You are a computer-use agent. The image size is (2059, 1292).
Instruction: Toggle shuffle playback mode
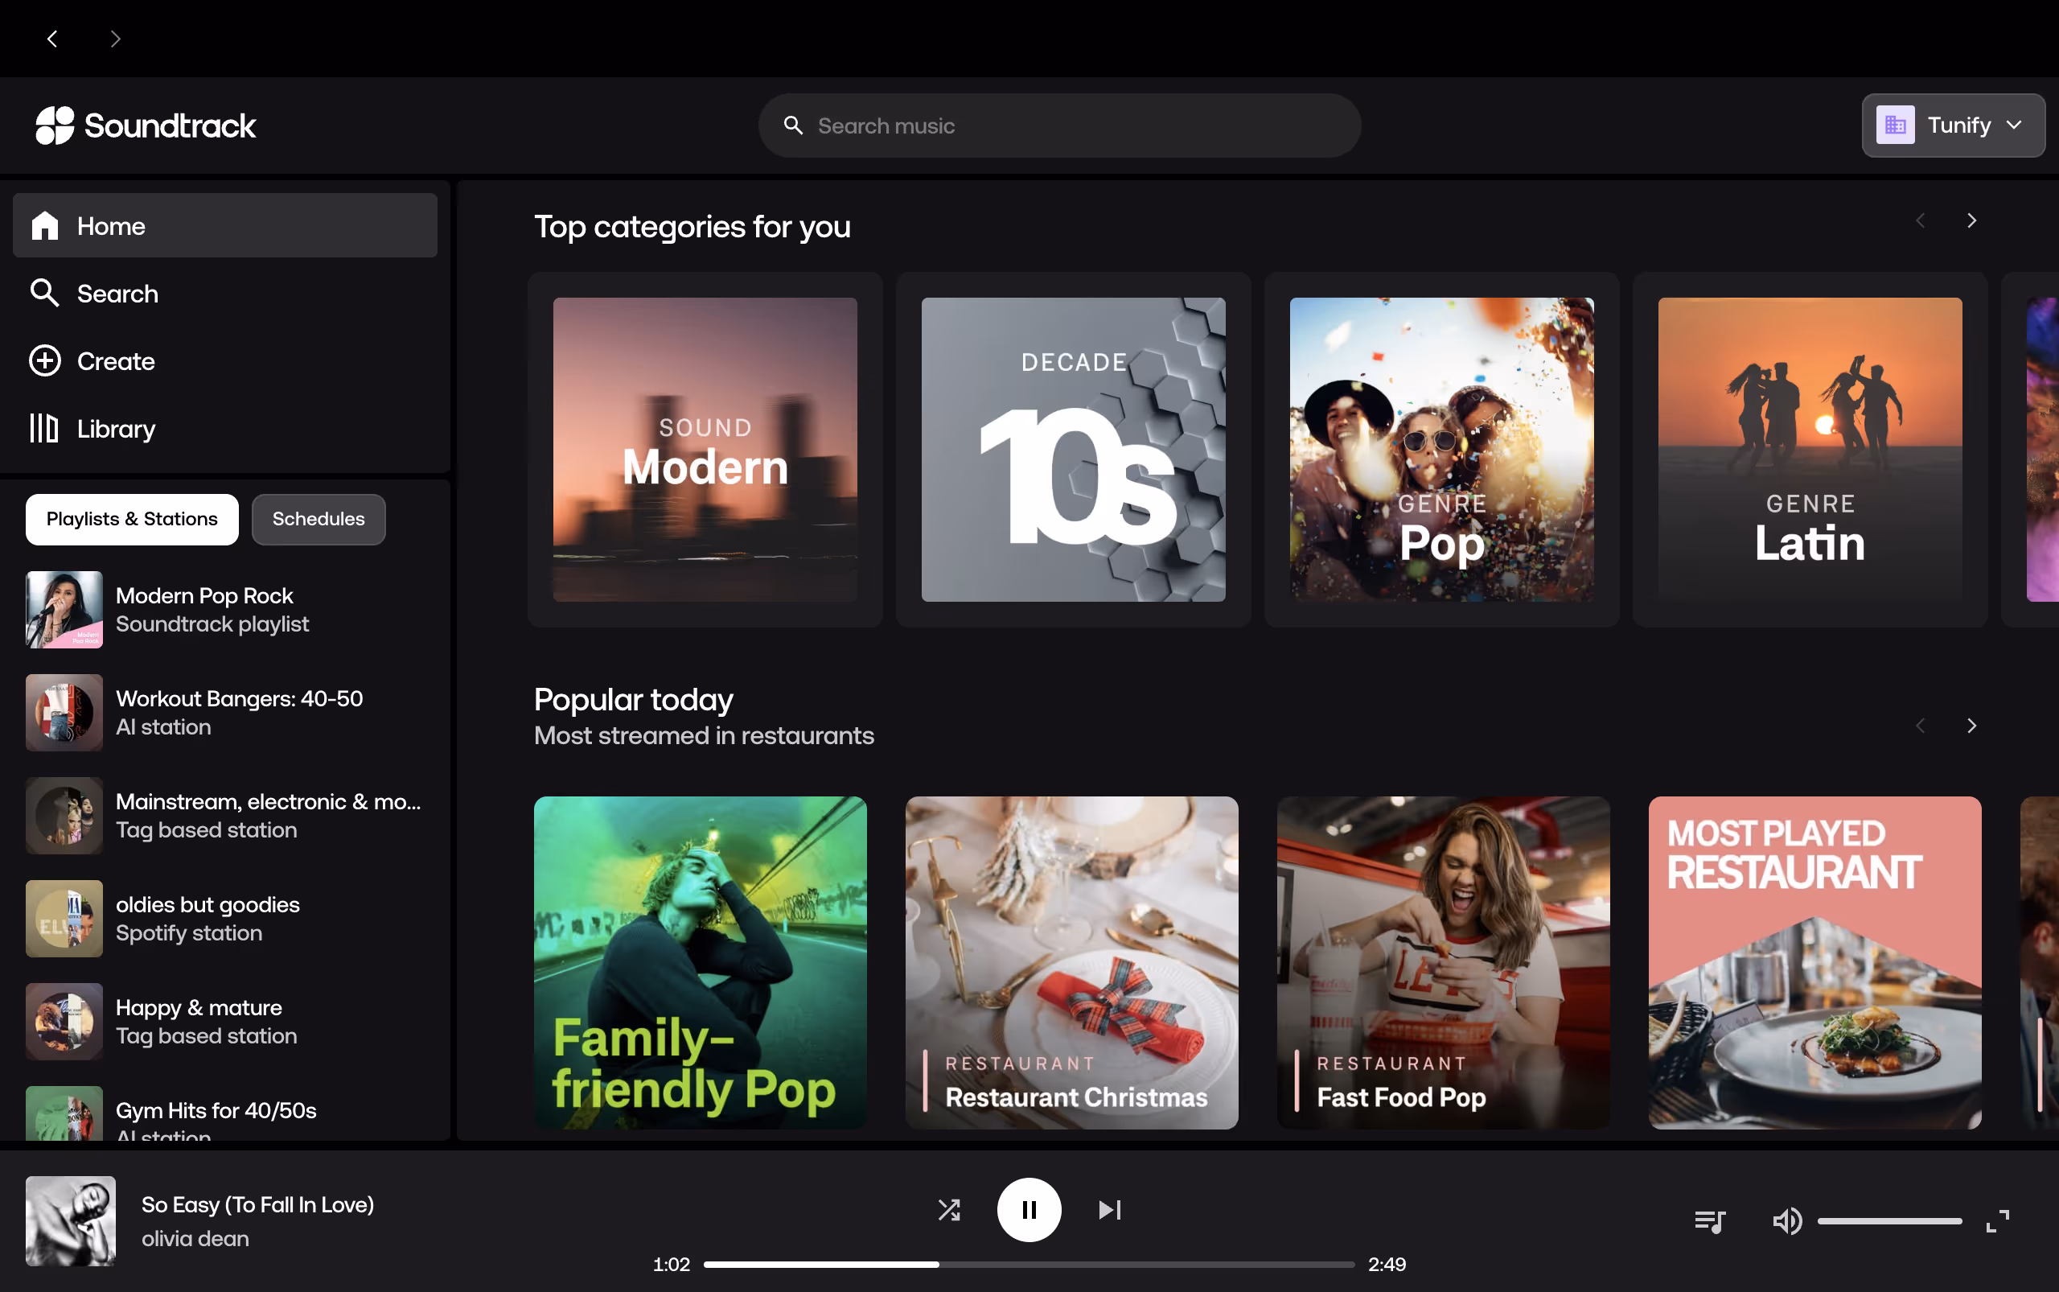coord(949,1210)
